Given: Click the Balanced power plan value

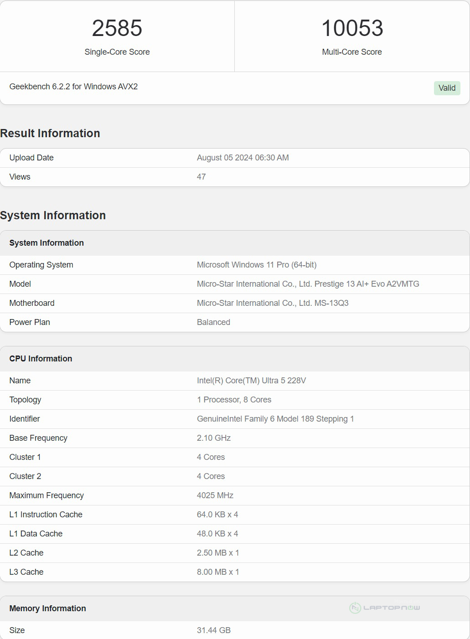Looking at the screenshot, I should [x=213, y=322].
